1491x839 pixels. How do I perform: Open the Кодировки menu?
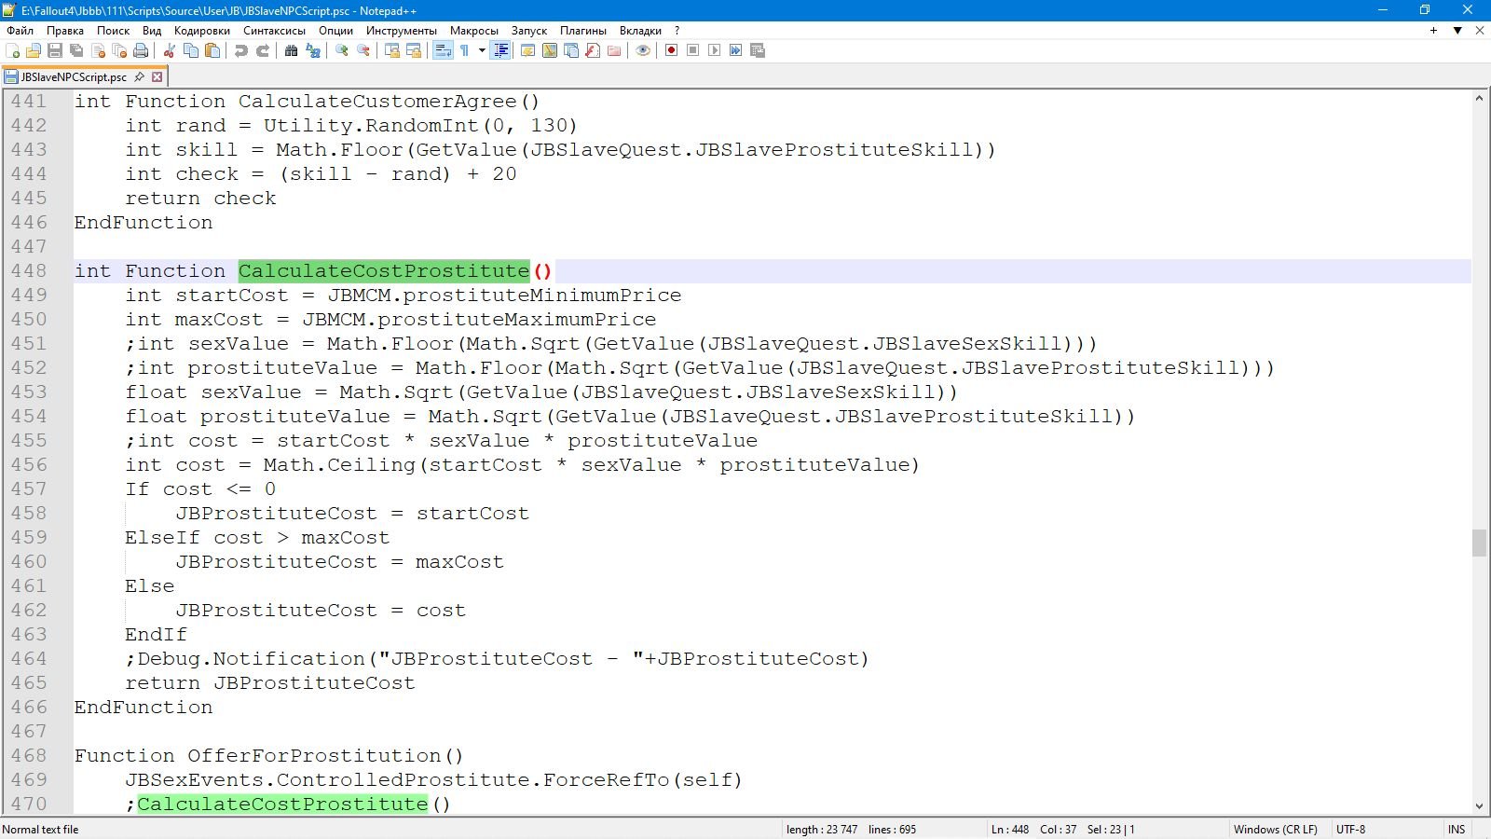coord(201,31)
